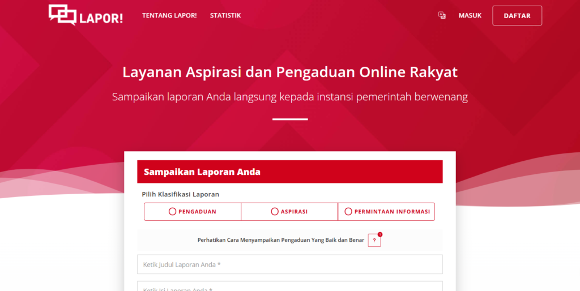Choose the PERMINTAAN INFORMASI radio option
The width and height of the screenshot is (580, 291).
(348, 212)
